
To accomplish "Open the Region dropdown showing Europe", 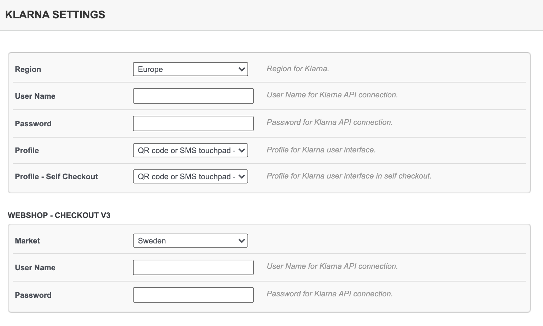I will pyautogui.click(x=191, y=69).
